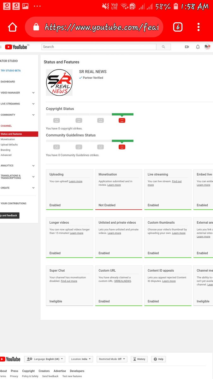Click Send feedback footer link
The width and height of the screenshot is (213, 379).
[x=50, y=376]
